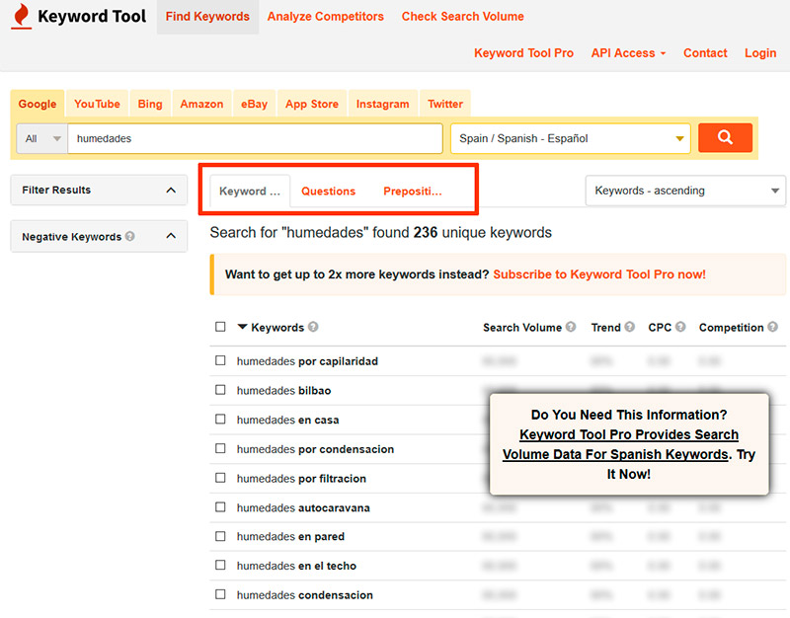Screen dimensions: 790x618
Task: Click the orange search magnifier button
Action: pos(725,138)
